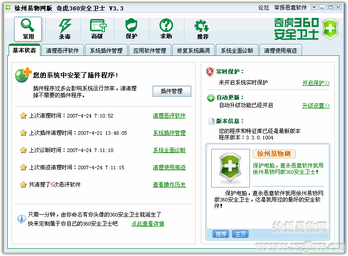Switch to the 清理恶评软件 tab
Viewport: 348px width, 256px height.
coord(62,50)
